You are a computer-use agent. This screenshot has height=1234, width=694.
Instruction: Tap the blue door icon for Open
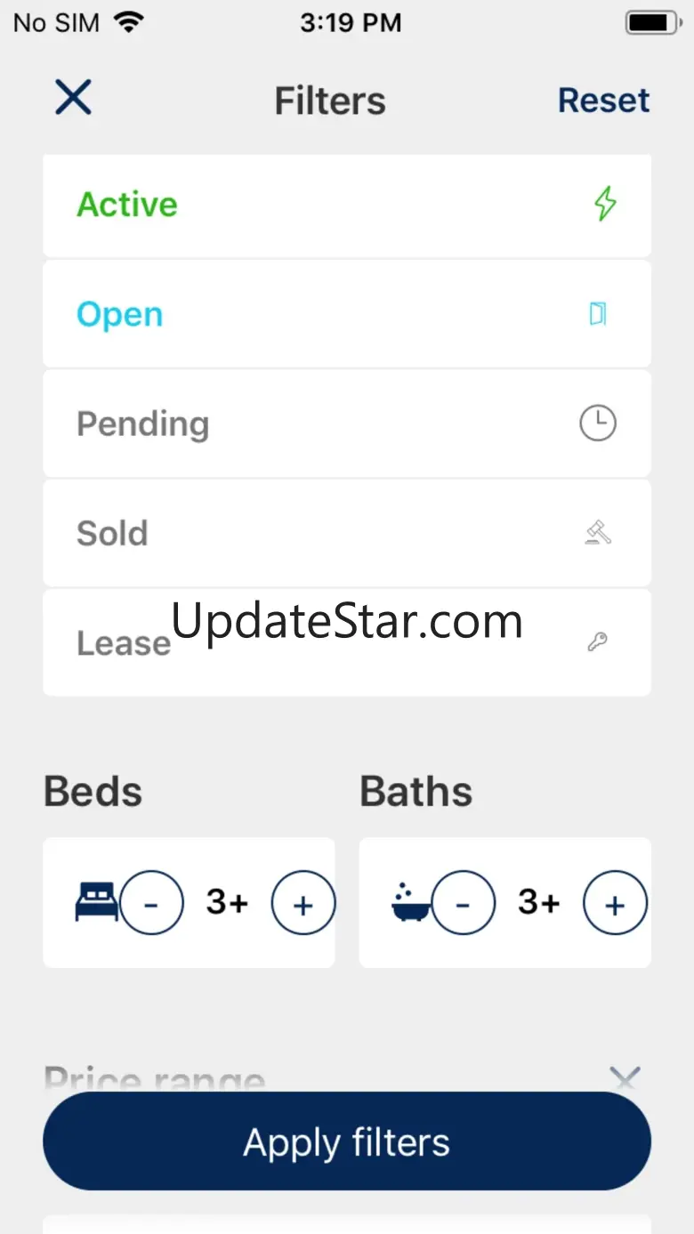click(599, 313)
